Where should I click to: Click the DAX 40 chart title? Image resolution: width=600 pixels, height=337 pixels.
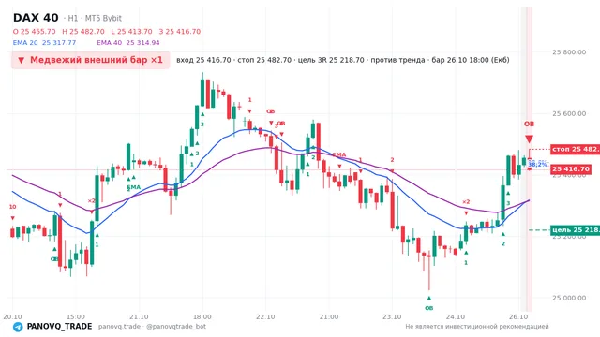(36, 18)
